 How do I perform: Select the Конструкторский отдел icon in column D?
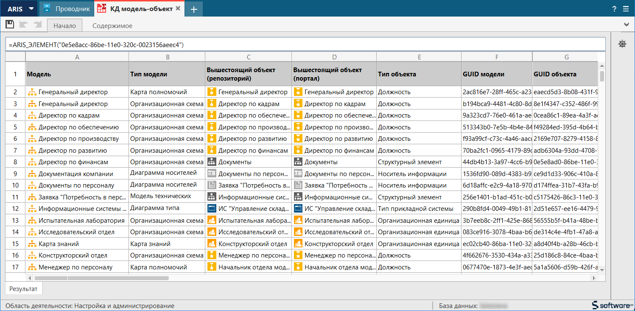point(298,244)
